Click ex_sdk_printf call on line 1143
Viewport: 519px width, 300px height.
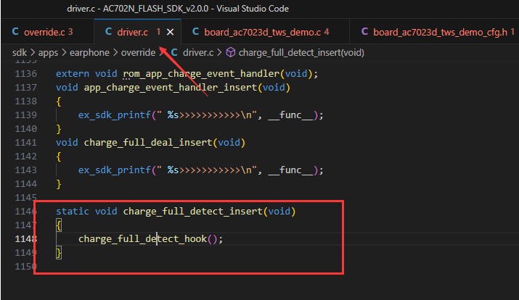pos(115,170)
